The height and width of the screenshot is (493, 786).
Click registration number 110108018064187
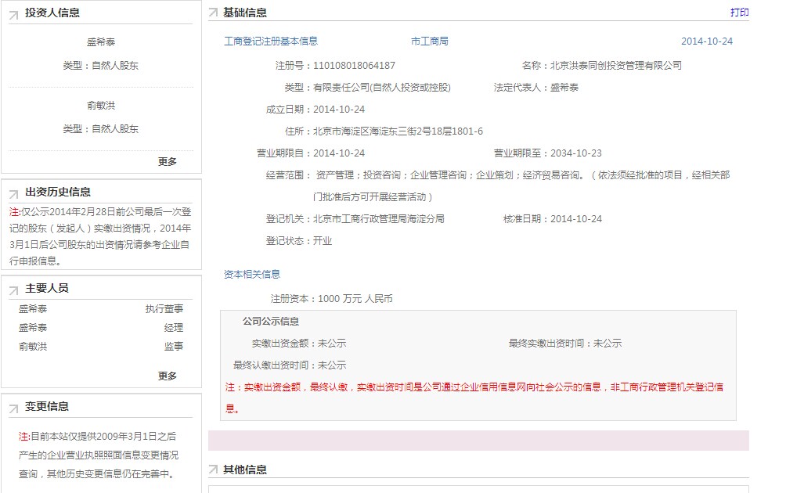point(354,66)
